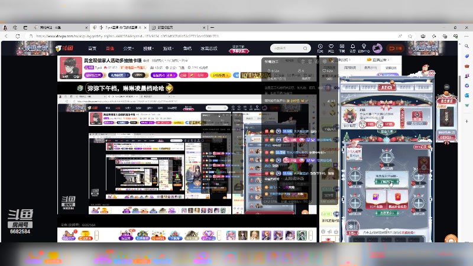Click the green button below the two reward tiles
This screenshot has height=266, width=473.
pos(387,213)
